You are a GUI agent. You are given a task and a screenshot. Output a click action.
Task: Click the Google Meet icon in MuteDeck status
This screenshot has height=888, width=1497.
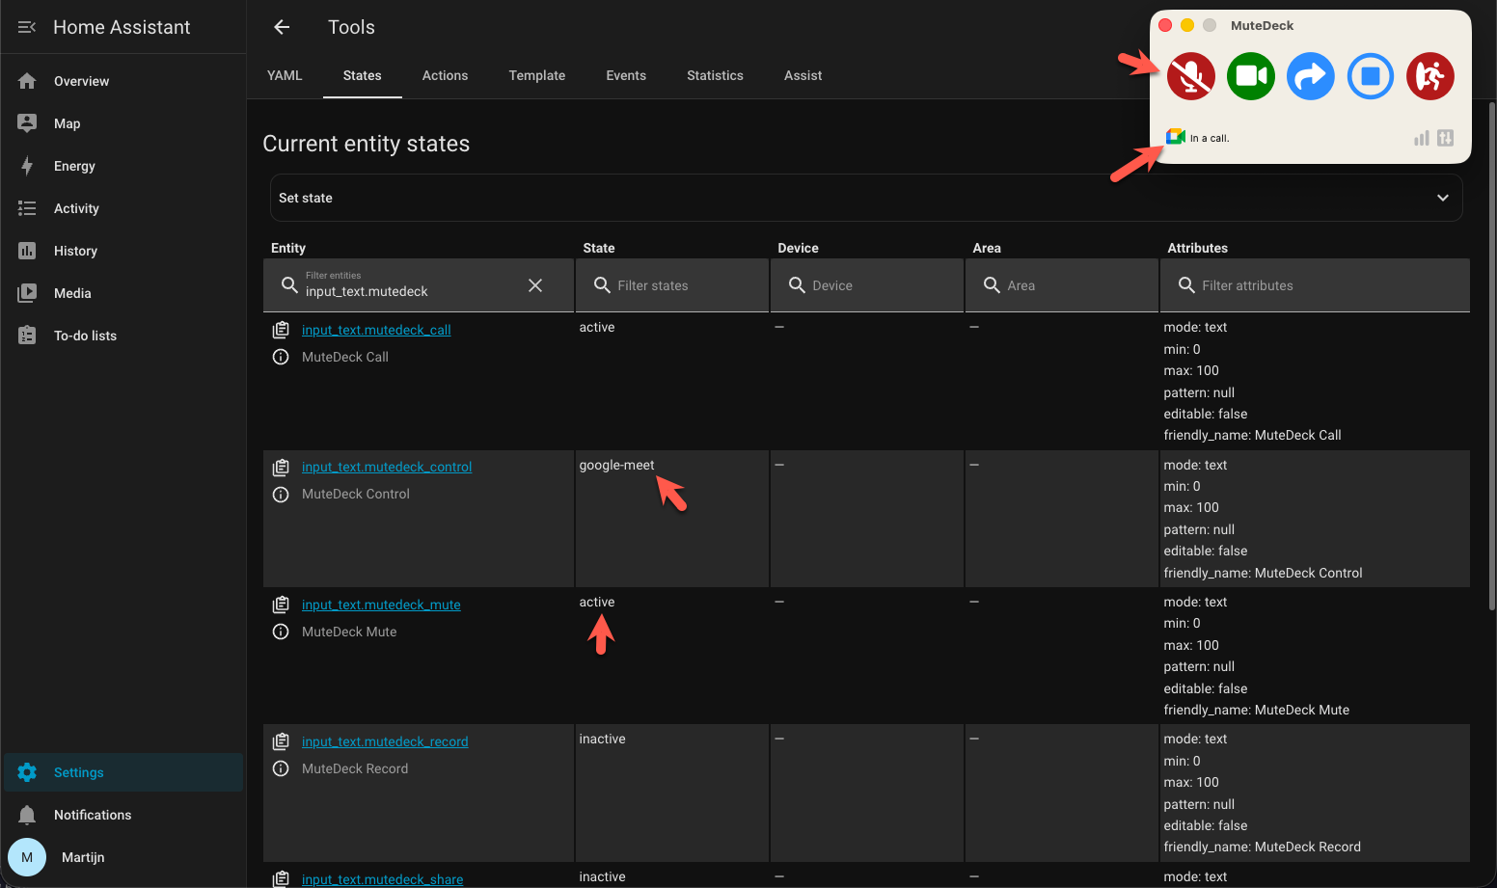pyautogui.click(x=1176, y=137)
